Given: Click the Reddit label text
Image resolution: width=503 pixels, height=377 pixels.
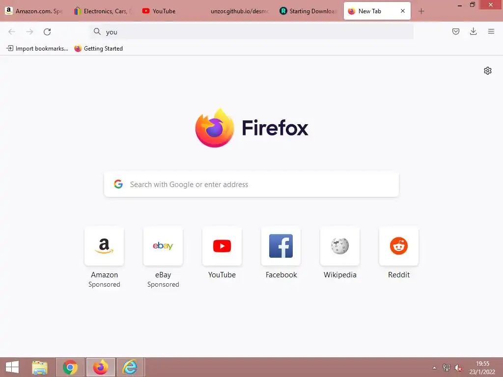Looking at the screenshot, I should (399, 275).
